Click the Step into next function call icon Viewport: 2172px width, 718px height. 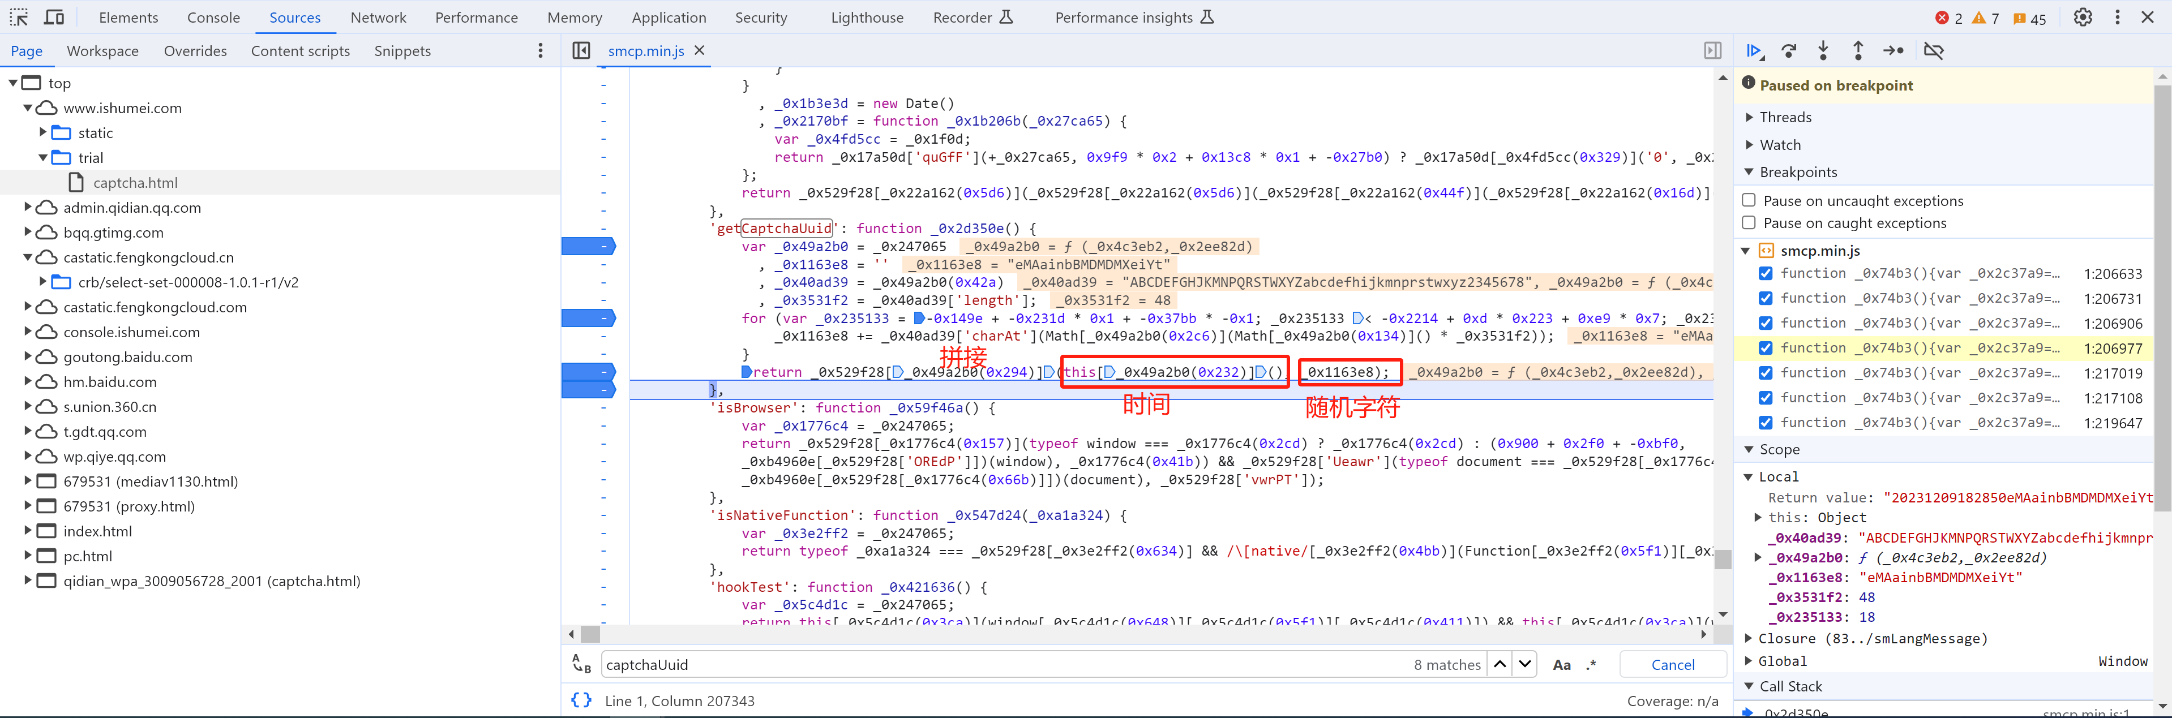click(1826, 51)
